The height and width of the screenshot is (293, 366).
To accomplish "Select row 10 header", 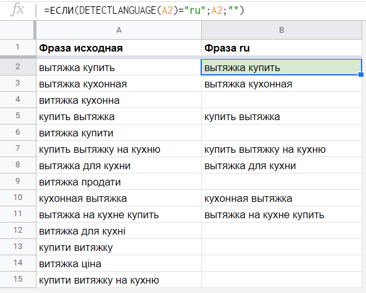I will [x=18, y=198].
